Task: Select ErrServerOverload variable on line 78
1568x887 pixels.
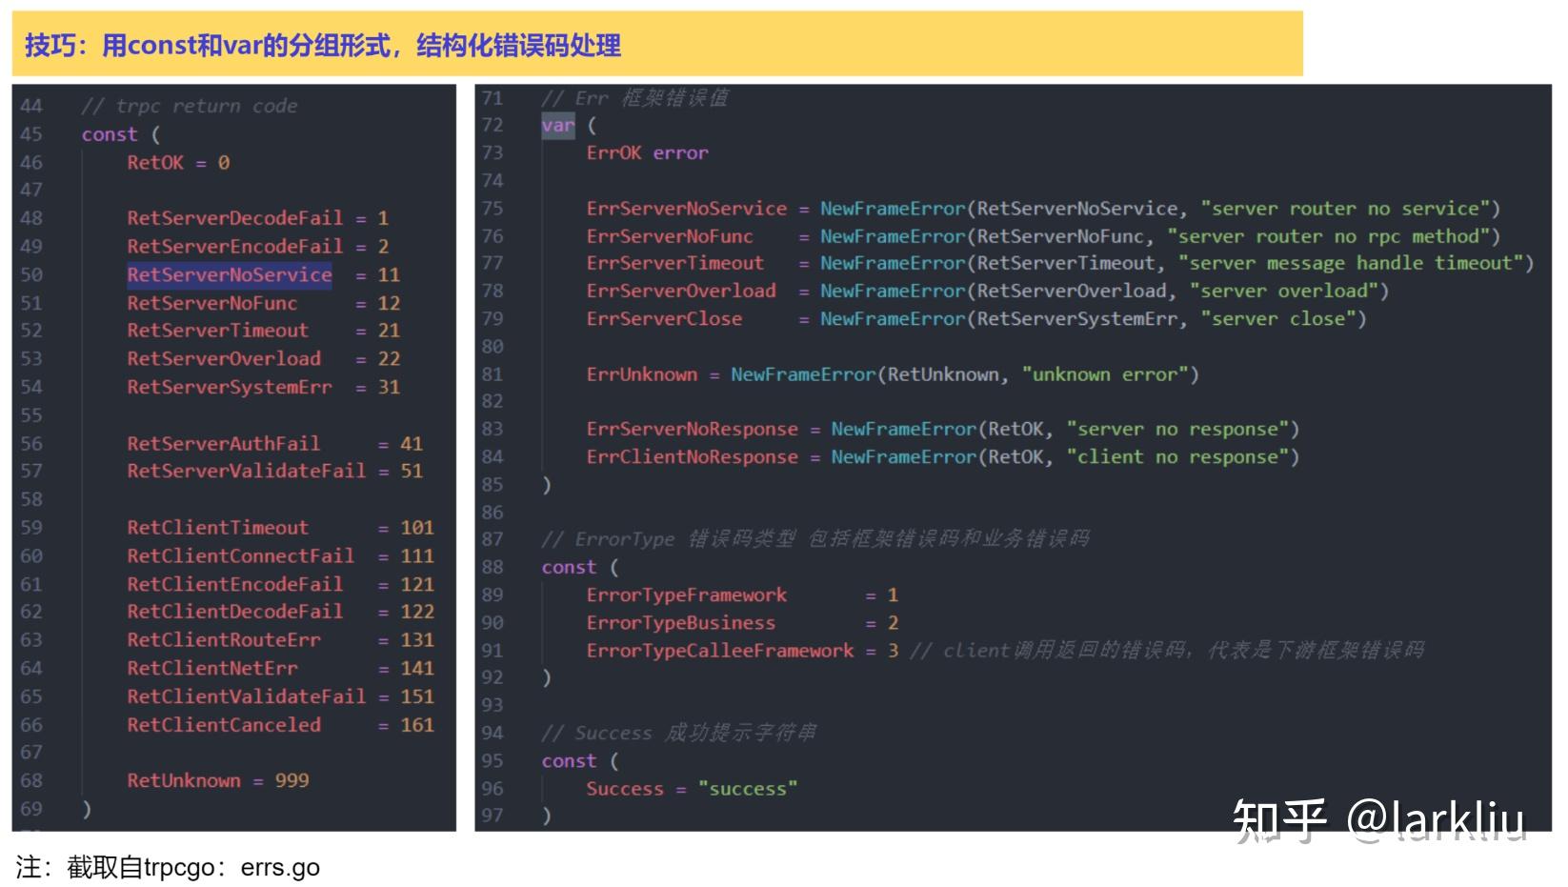Action: click(x=681, y=291)
